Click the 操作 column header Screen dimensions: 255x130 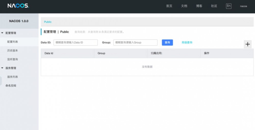point(227,53)
